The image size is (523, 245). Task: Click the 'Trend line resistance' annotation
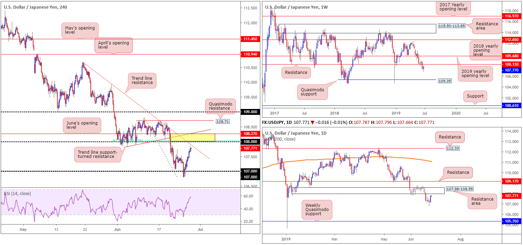pos(143,80)
